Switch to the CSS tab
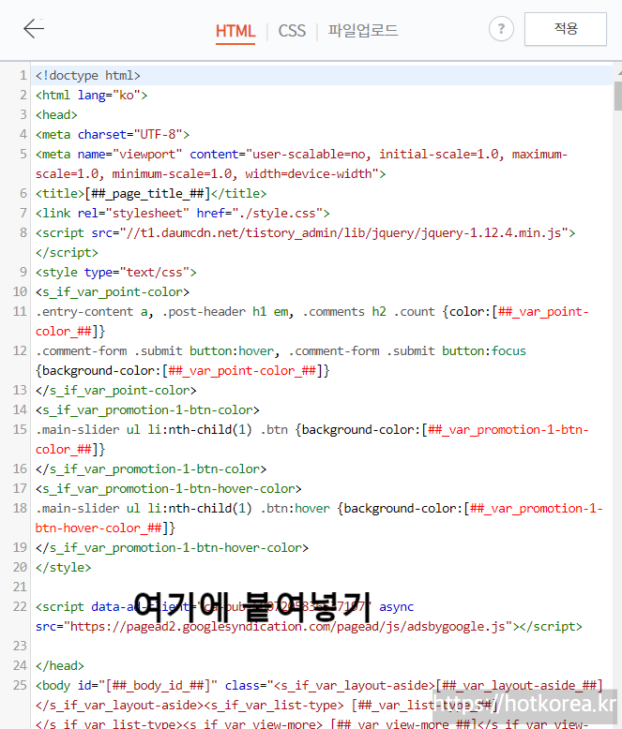622x729 pixels. pos(292,31)
